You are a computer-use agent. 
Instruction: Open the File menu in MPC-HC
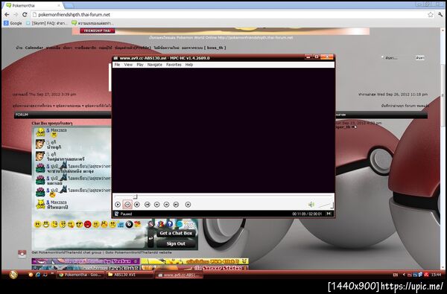[x=117, y=65]
